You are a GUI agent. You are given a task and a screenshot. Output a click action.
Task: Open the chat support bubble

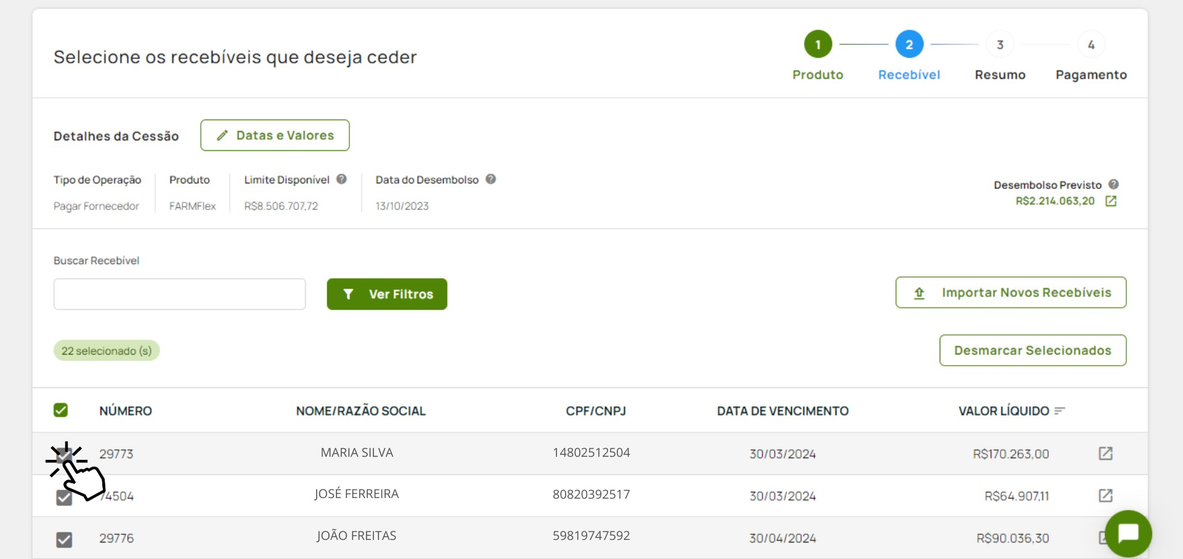pyautogui.click(x=1128, y=533)
